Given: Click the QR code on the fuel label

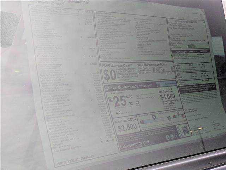Looking at the screenshot, I should click(x=185, y=130).
